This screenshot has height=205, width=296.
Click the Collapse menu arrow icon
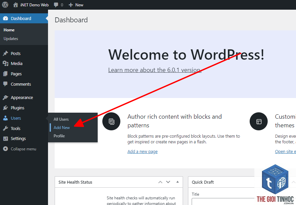pyautogui.click(x=5, y=149)
